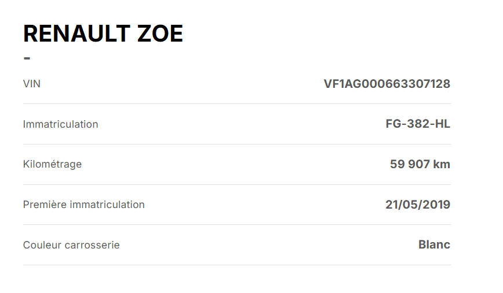Select the plate number FG-382-HL
The image size is (503, 293).
pyautogui.click(x=417, y=124)
